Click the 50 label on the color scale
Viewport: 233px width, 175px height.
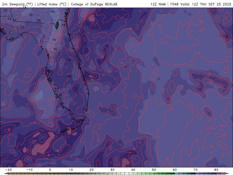[154, 170]
